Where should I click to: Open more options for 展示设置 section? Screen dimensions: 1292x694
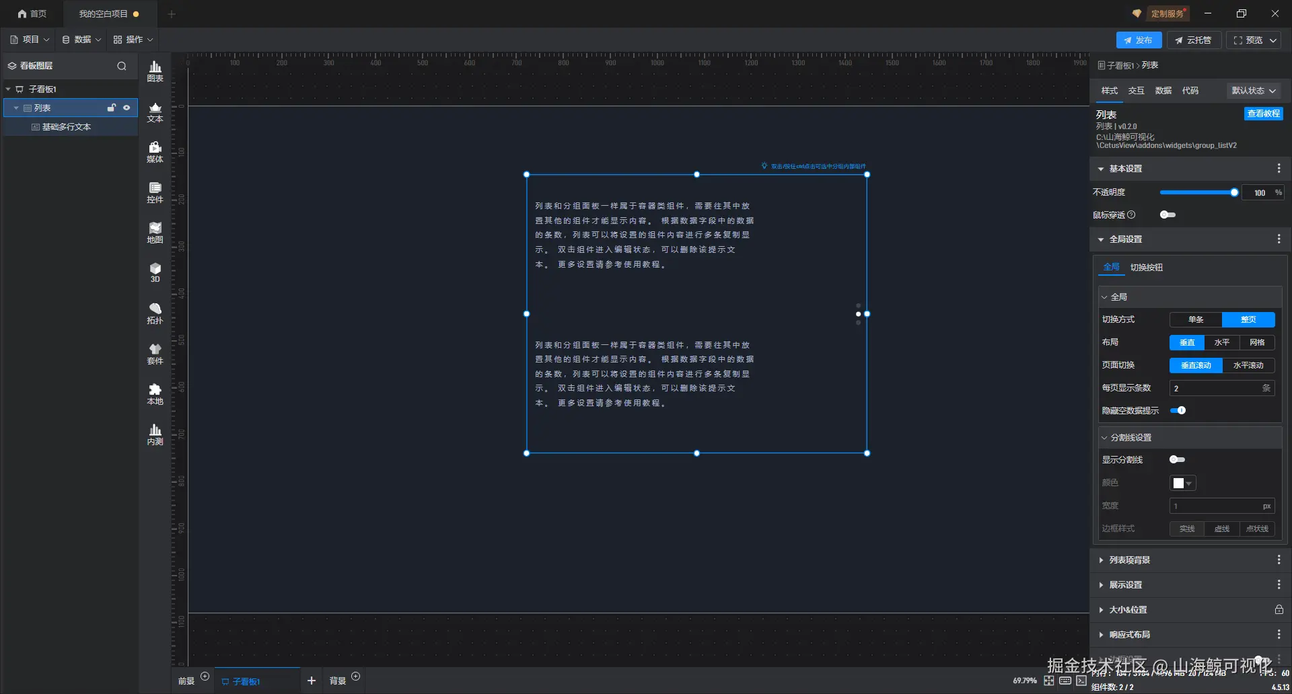pyautogui.click(x=1279, y=585)
